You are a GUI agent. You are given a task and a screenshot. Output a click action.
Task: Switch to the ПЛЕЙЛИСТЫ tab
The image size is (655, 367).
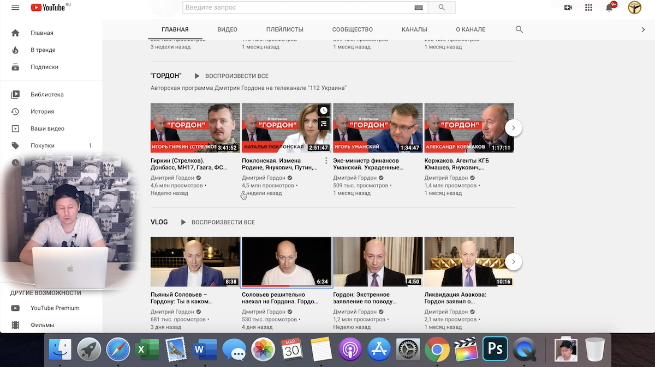click(284, 29)
